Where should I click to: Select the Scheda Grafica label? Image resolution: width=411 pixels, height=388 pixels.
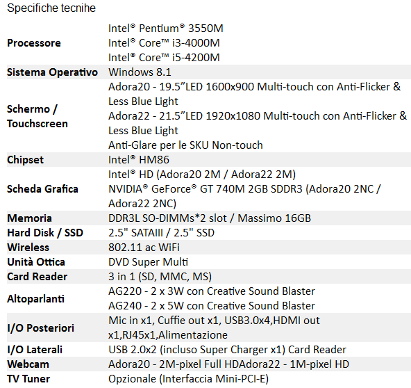(x=42, y=189)
